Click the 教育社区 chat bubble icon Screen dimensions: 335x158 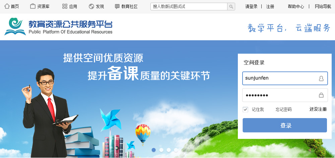[x=117, y=6]
